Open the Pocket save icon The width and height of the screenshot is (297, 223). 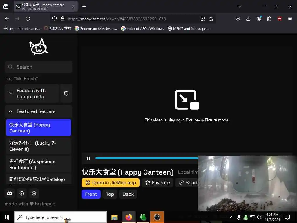[238, 19]
